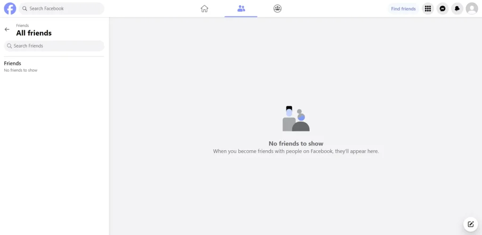This screenshot has height=235, width=482.
Task: Open the account profile avatar menu
Action: tap(472, 8)
